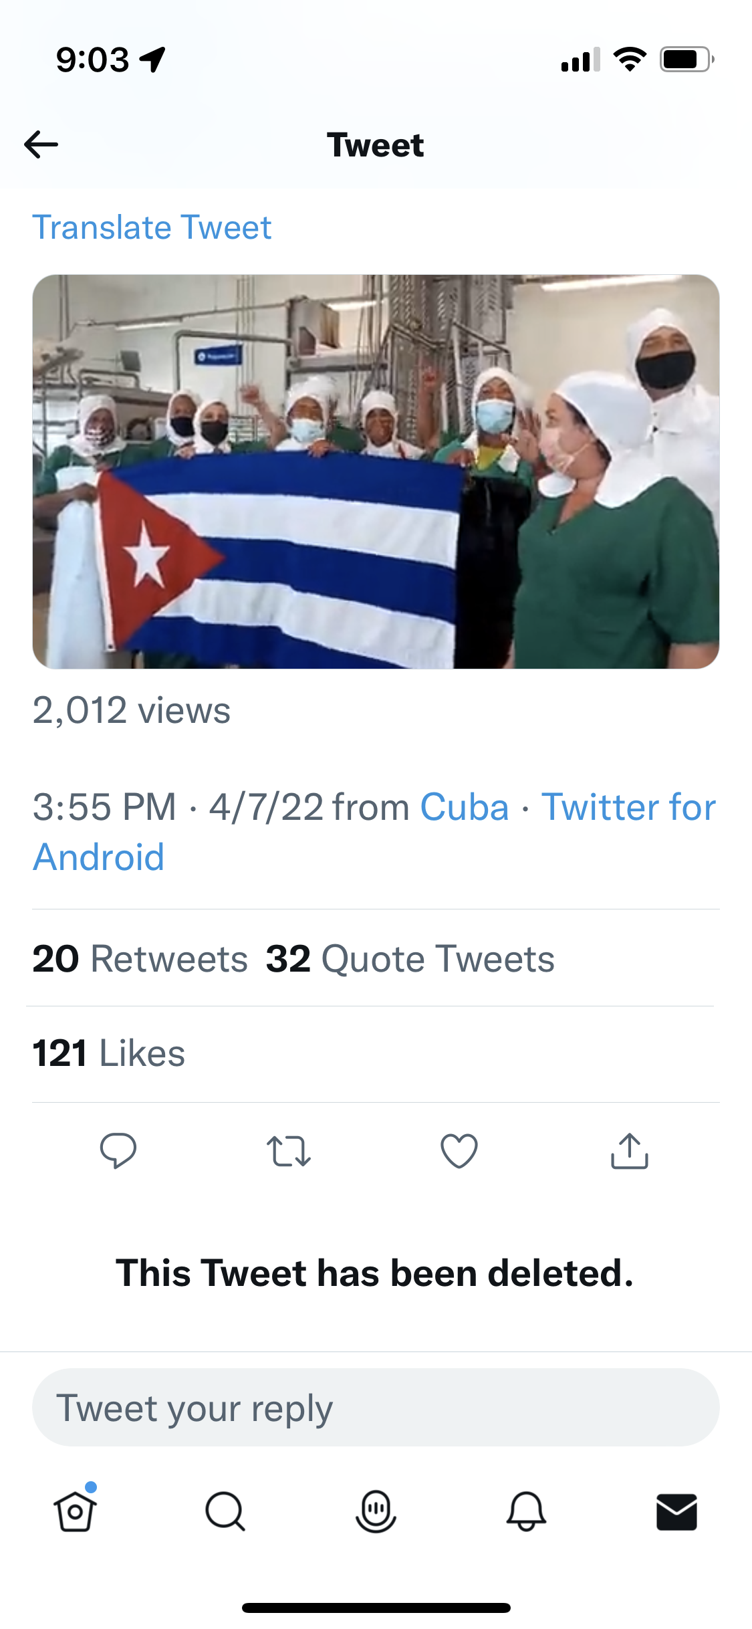Image resolution: width=752 pixels, height=1629 pixels.
Task: Tap the iOS home indicator bar
Action: [376, 1608]
